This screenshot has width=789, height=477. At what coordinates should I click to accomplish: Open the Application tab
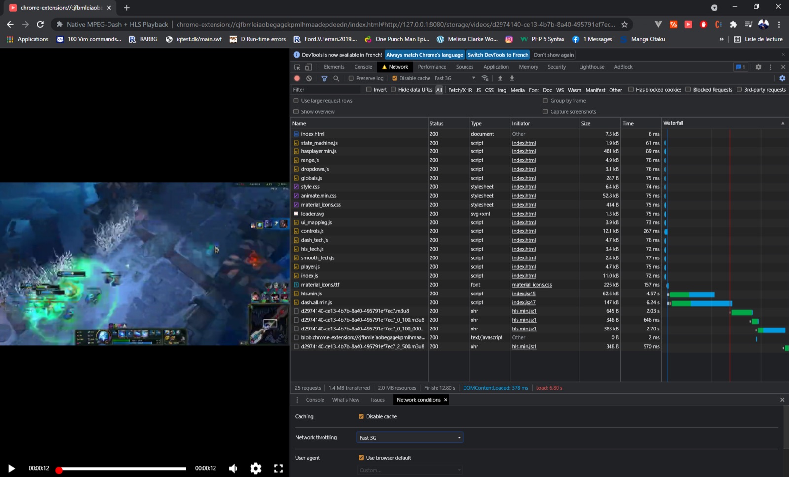[x=496, y=67]
